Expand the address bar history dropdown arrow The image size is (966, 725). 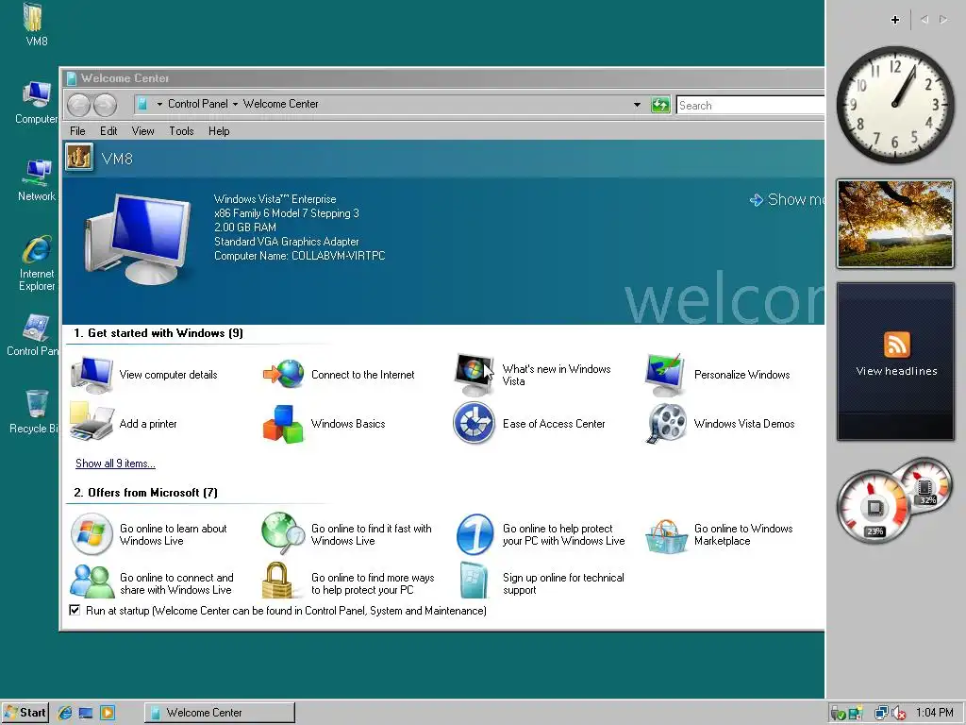tap(637, 105)
